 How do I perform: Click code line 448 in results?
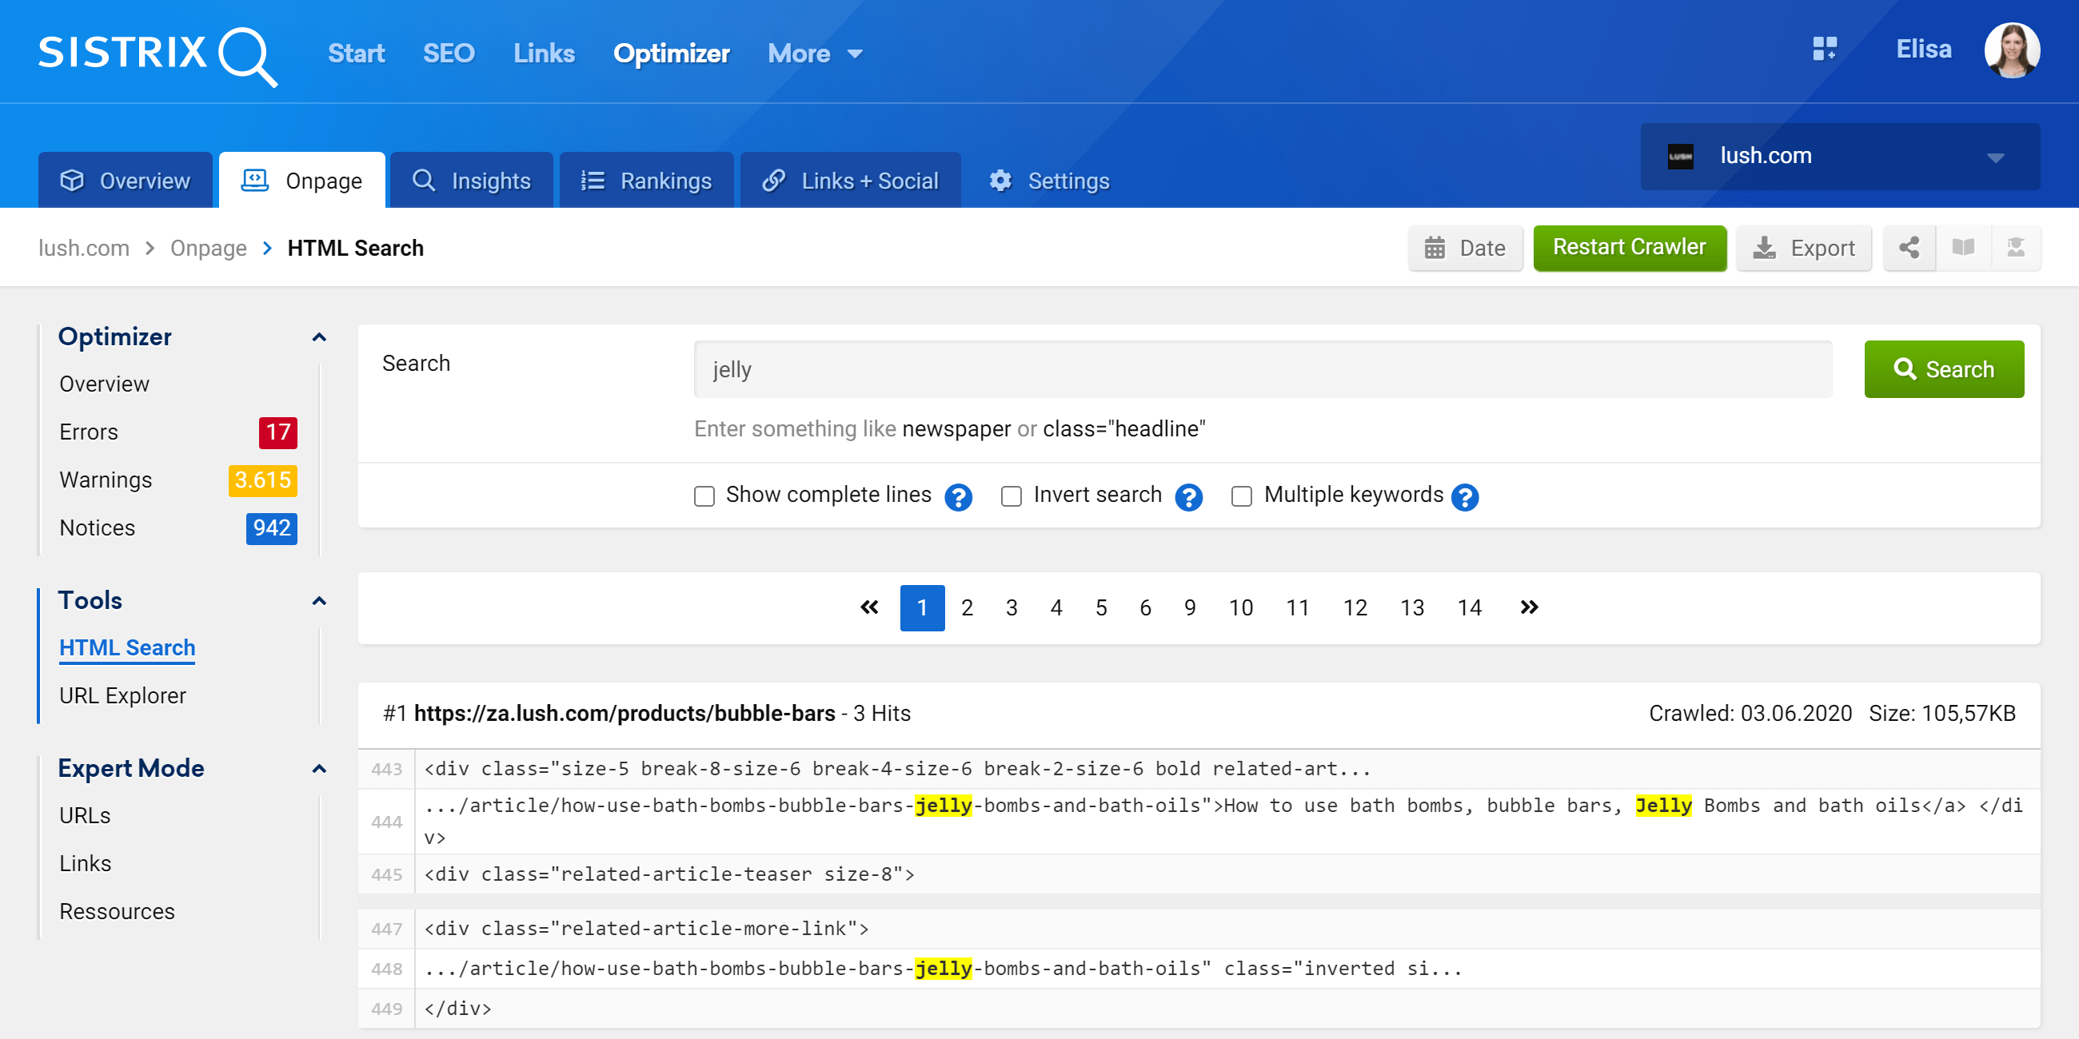1199,969
